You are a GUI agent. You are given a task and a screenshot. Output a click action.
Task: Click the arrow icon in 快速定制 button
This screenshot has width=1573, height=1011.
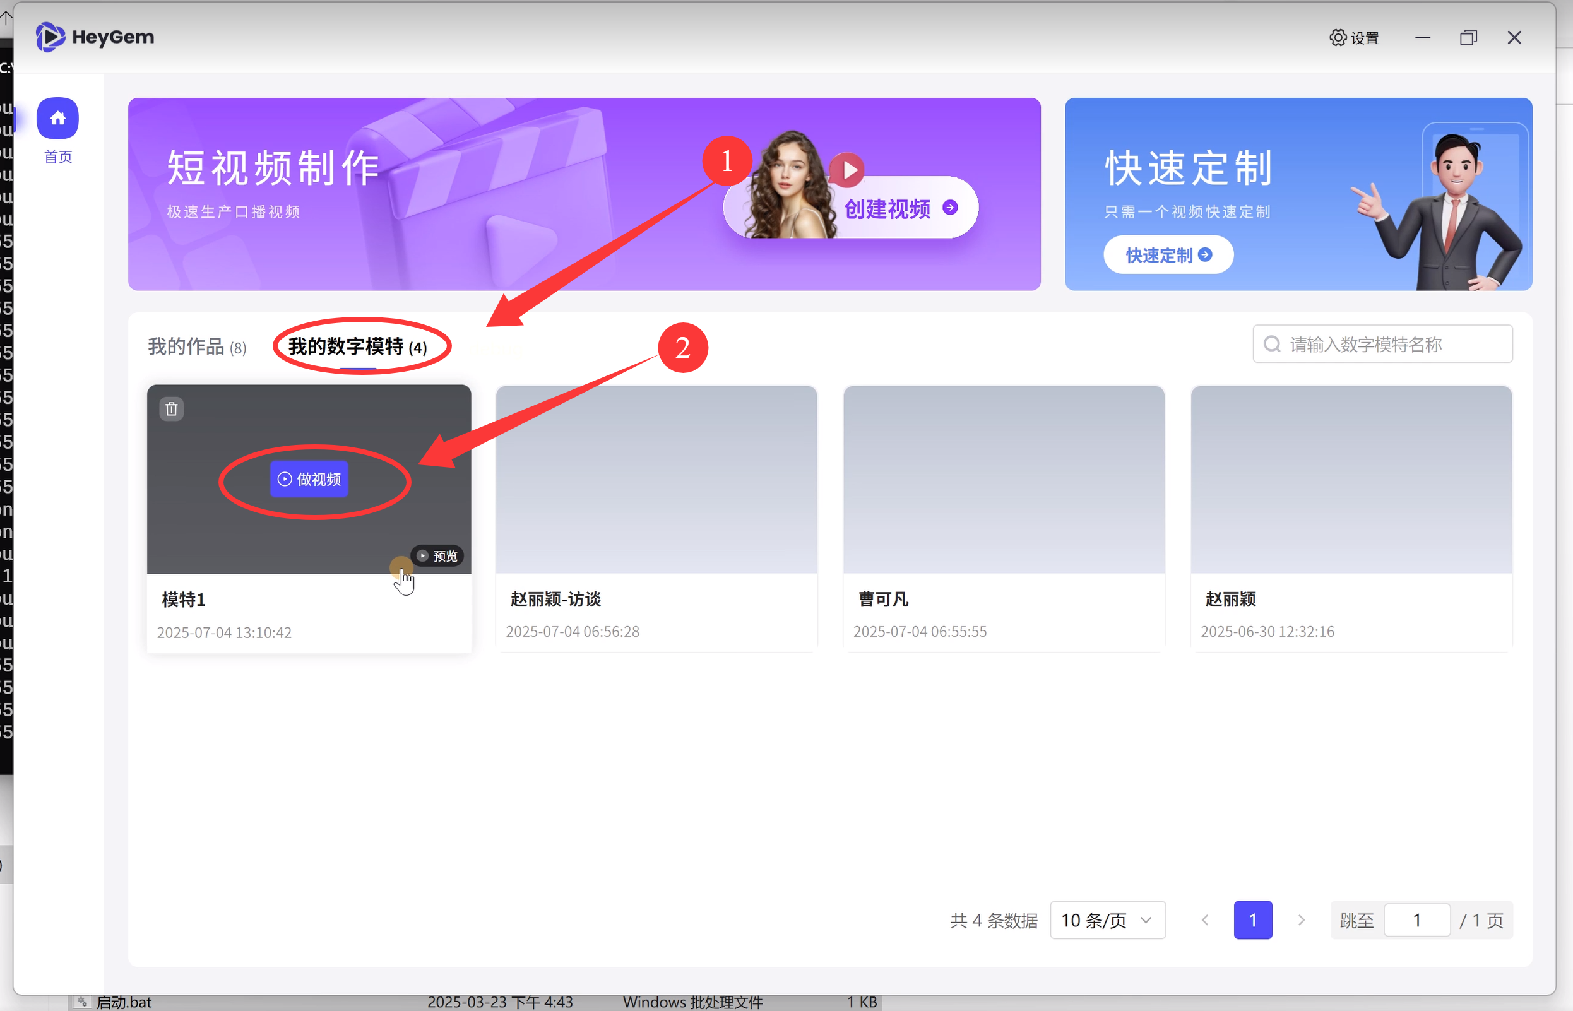coord(1206,255)
